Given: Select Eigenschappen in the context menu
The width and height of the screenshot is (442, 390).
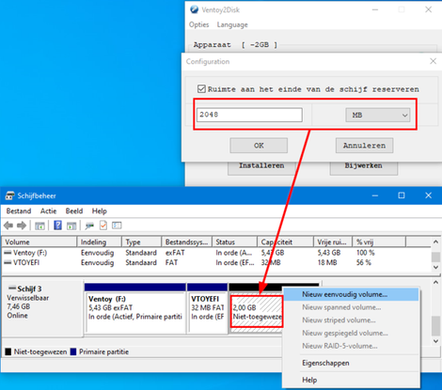Looking at the screenshot, I should coord(351,363).
